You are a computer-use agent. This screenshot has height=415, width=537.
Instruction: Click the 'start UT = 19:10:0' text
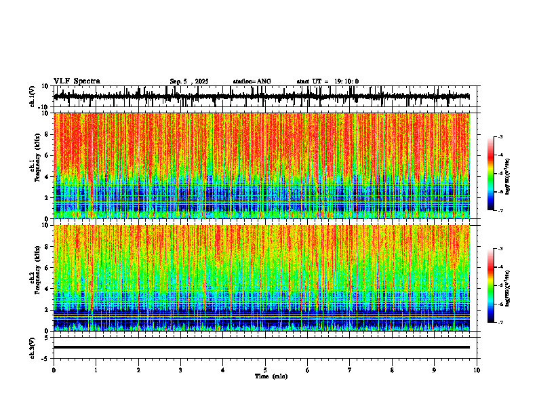[327, 81]
